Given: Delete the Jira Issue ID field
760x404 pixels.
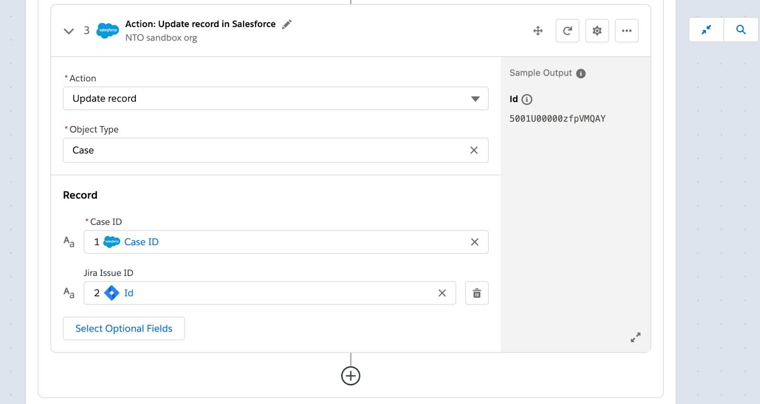Looking at the screenshot, I should pos(477,293).
